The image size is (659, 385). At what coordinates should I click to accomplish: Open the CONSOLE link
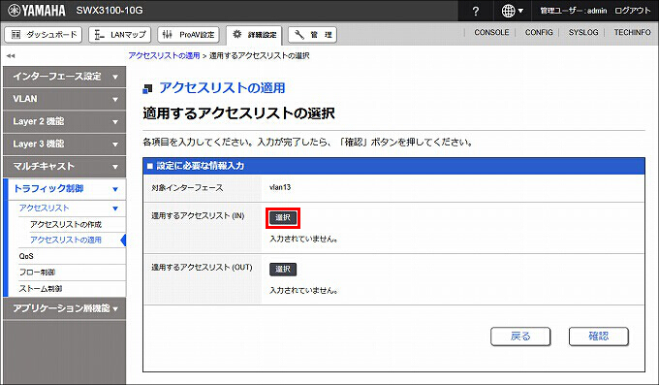(491, 32)
